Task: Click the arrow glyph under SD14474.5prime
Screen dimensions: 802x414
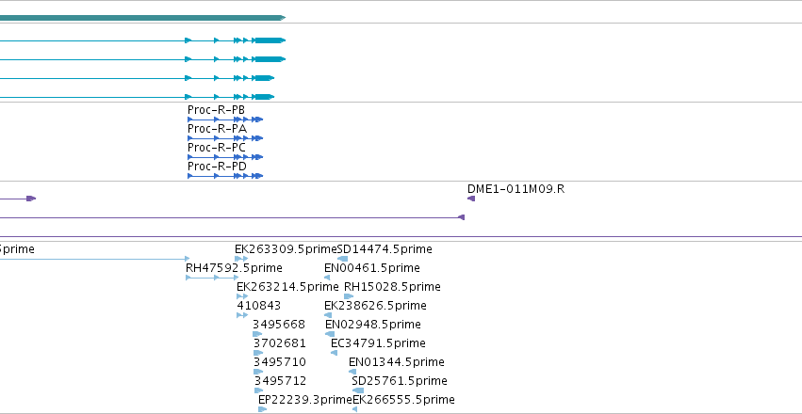Action: click(343, 259)
